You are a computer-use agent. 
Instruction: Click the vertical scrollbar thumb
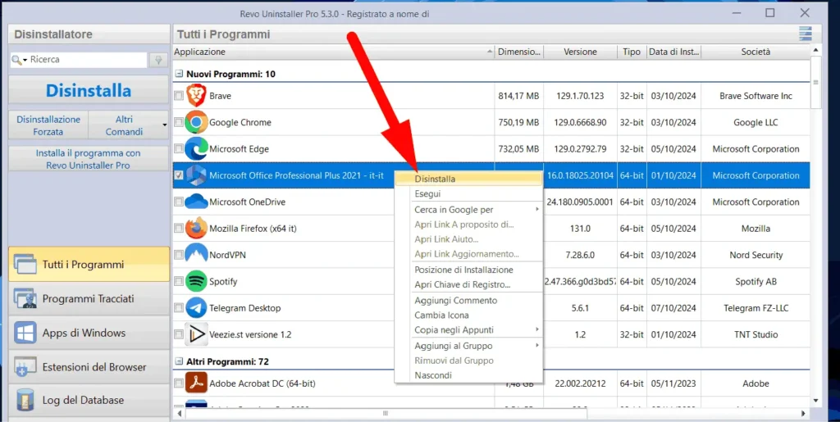coord(816,82)
